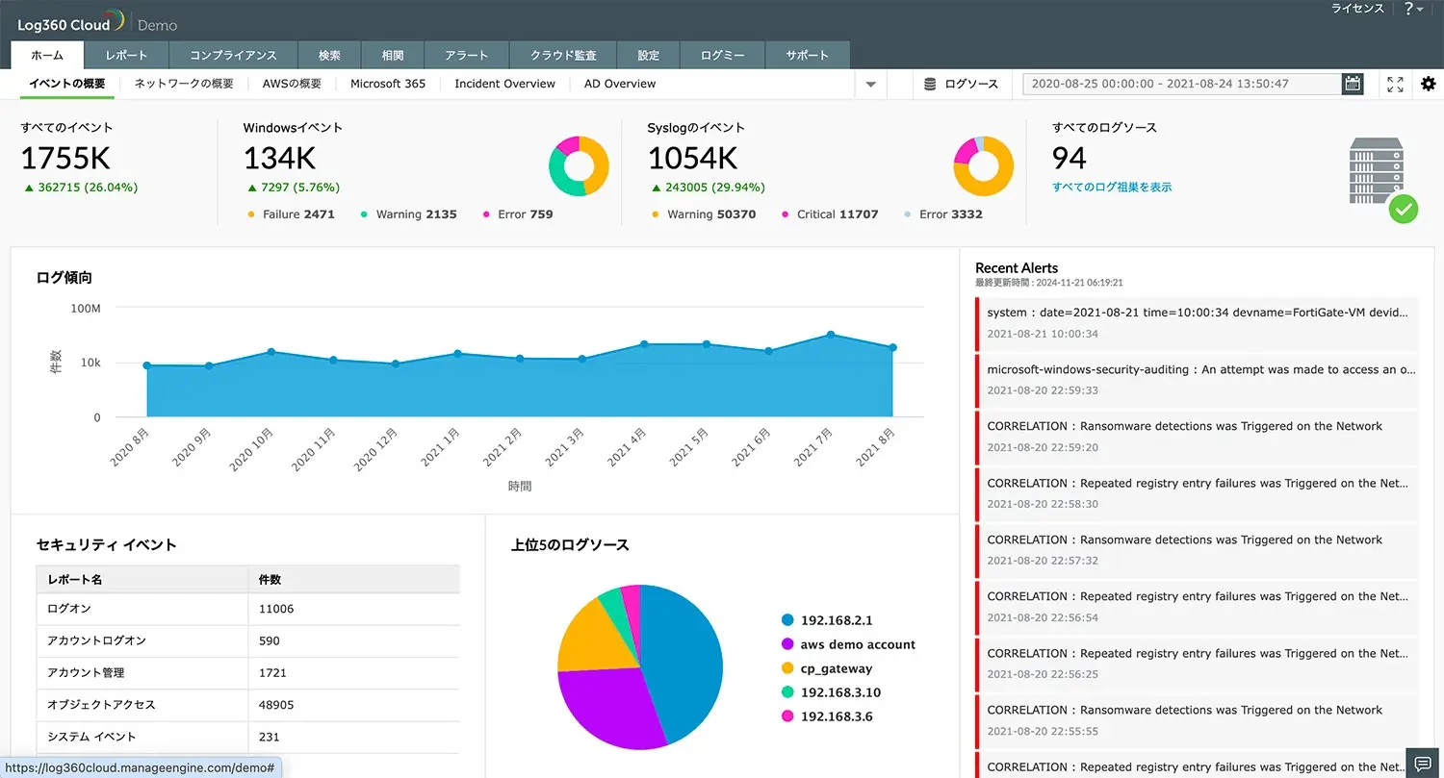
Task: Open the chat bubble icon
Action: (1425, 762)
